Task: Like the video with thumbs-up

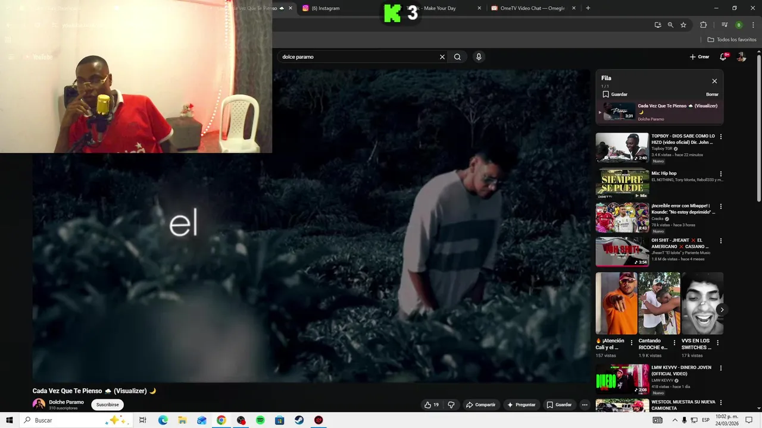Action: point(432,405)
